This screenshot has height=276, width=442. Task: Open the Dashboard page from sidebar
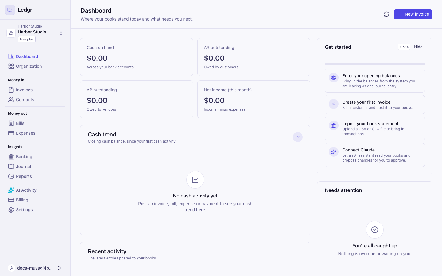tap(35, 56)
